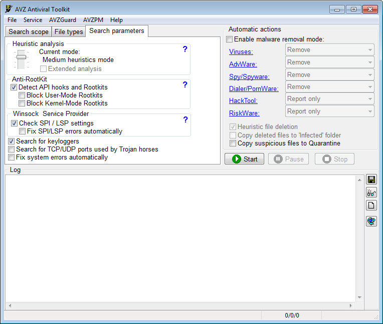Check Fix system errors automatically
383x324 pixels.
[x=11, y=157]
